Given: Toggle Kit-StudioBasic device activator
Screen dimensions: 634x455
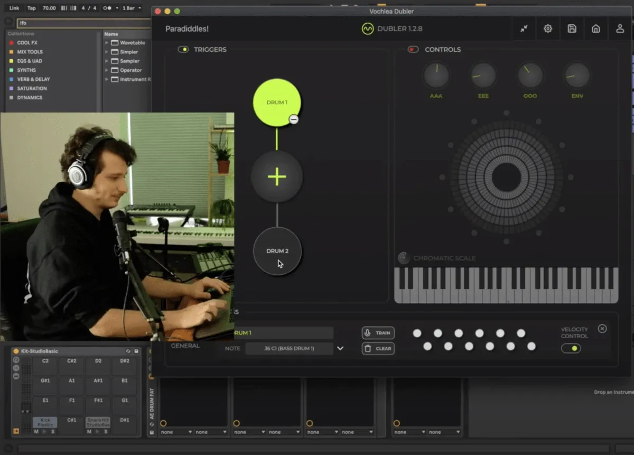Looking at the screenshot, I should 16,351.
